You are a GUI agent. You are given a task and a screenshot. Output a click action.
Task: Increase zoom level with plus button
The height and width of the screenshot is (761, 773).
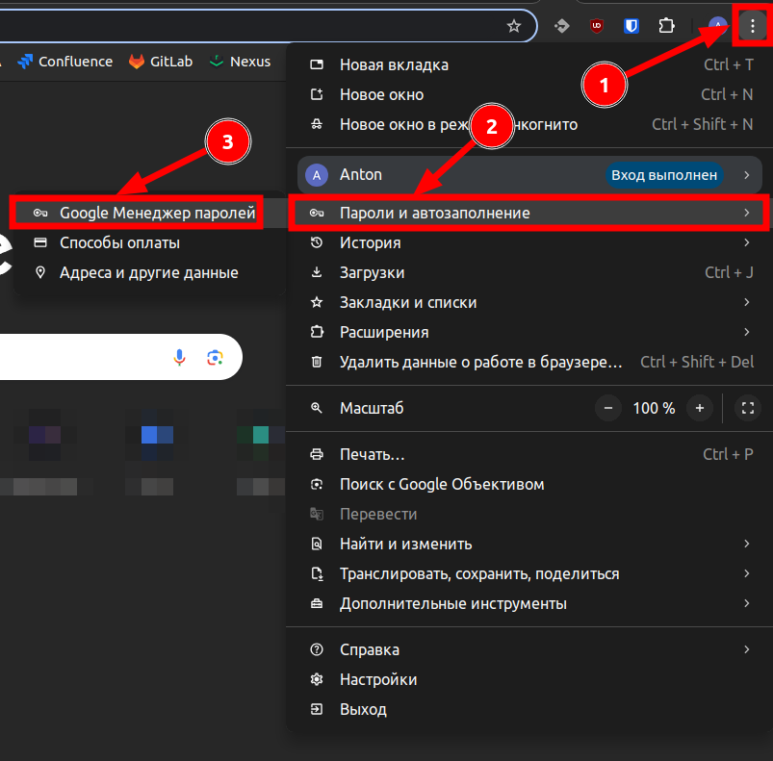(x=700, y=408)
